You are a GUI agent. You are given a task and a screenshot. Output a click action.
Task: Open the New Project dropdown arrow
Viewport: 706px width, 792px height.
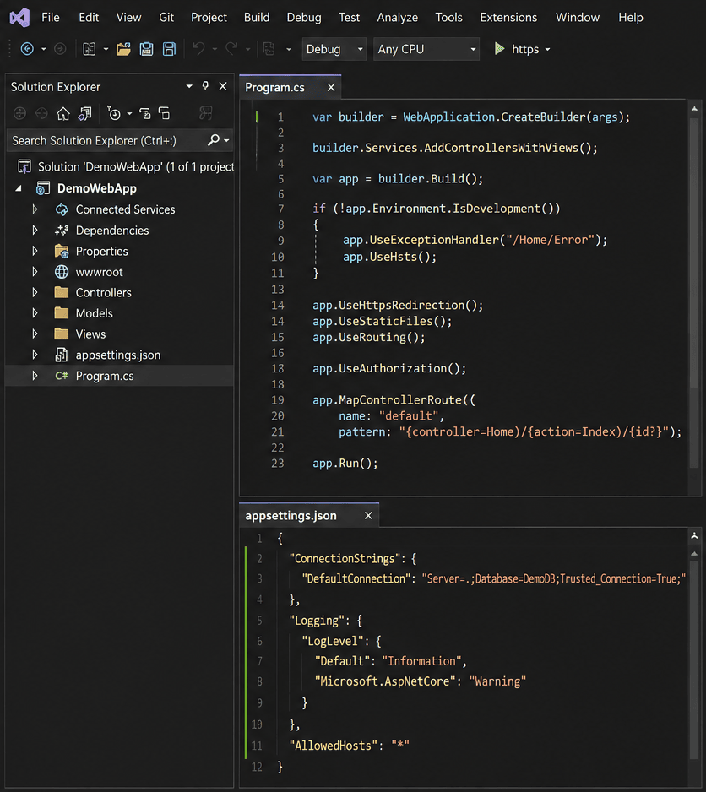coord(106,50)
